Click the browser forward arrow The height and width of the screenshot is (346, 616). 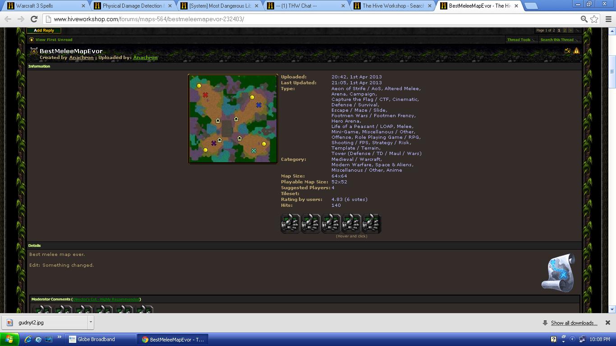[x=21, y=19]
